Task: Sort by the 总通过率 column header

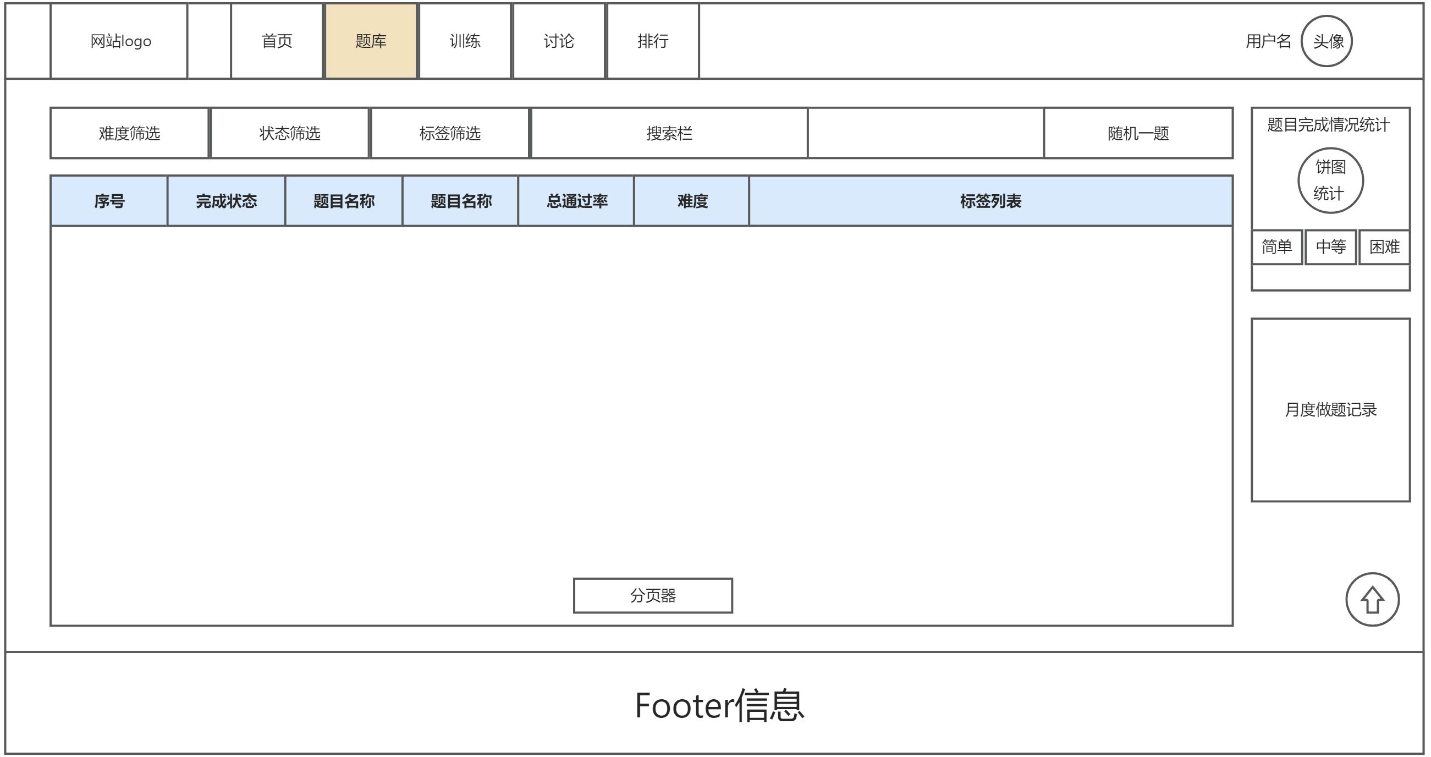Action: (576, 201)
